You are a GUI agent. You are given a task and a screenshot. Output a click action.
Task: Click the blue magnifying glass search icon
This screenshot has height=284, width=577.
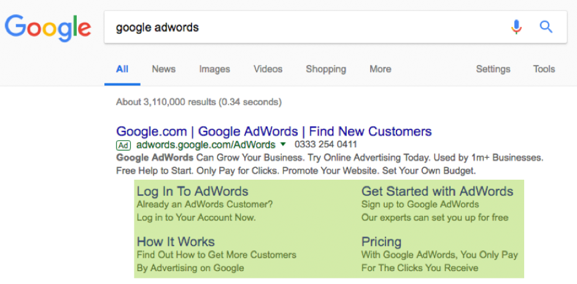click(x=546, y=27)
